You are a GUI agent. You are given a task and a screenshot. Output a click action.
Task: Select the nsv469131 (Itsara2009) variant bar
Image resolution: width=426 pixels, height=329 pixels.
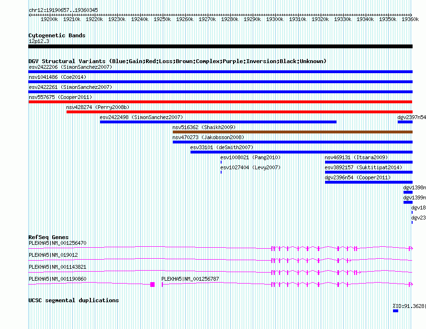[x=369, y=162]
